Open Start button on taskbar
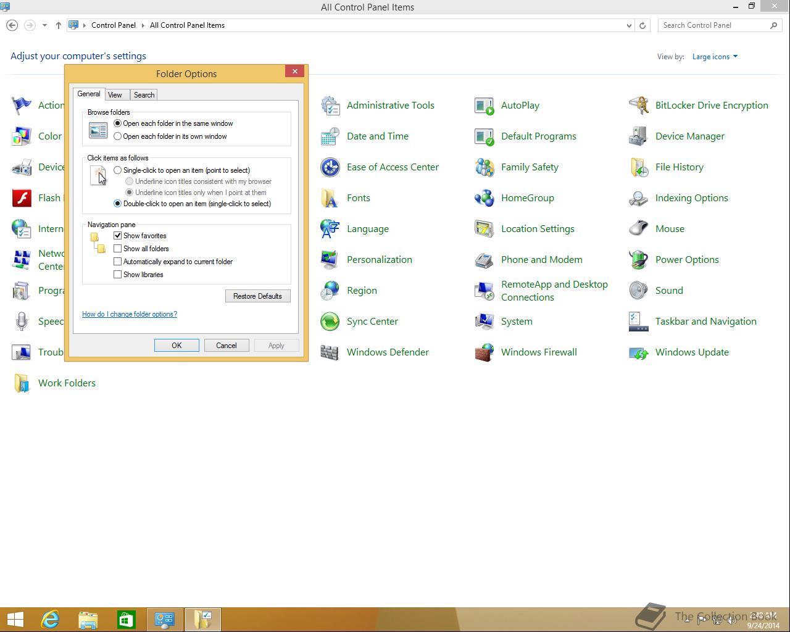The image size is (790, 632). click(15, 620)
